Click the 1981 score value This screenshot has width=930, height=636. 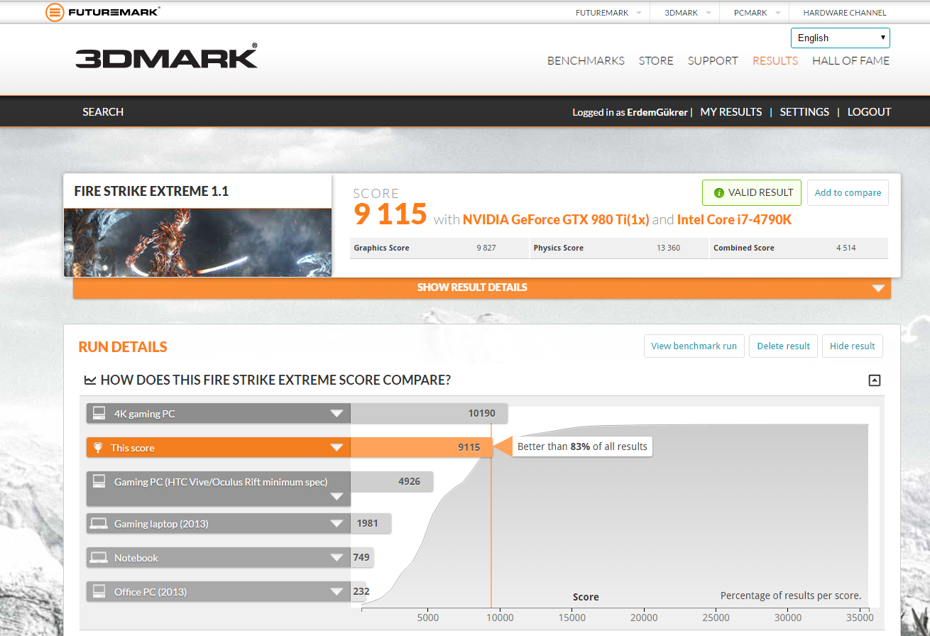point(368,524)
